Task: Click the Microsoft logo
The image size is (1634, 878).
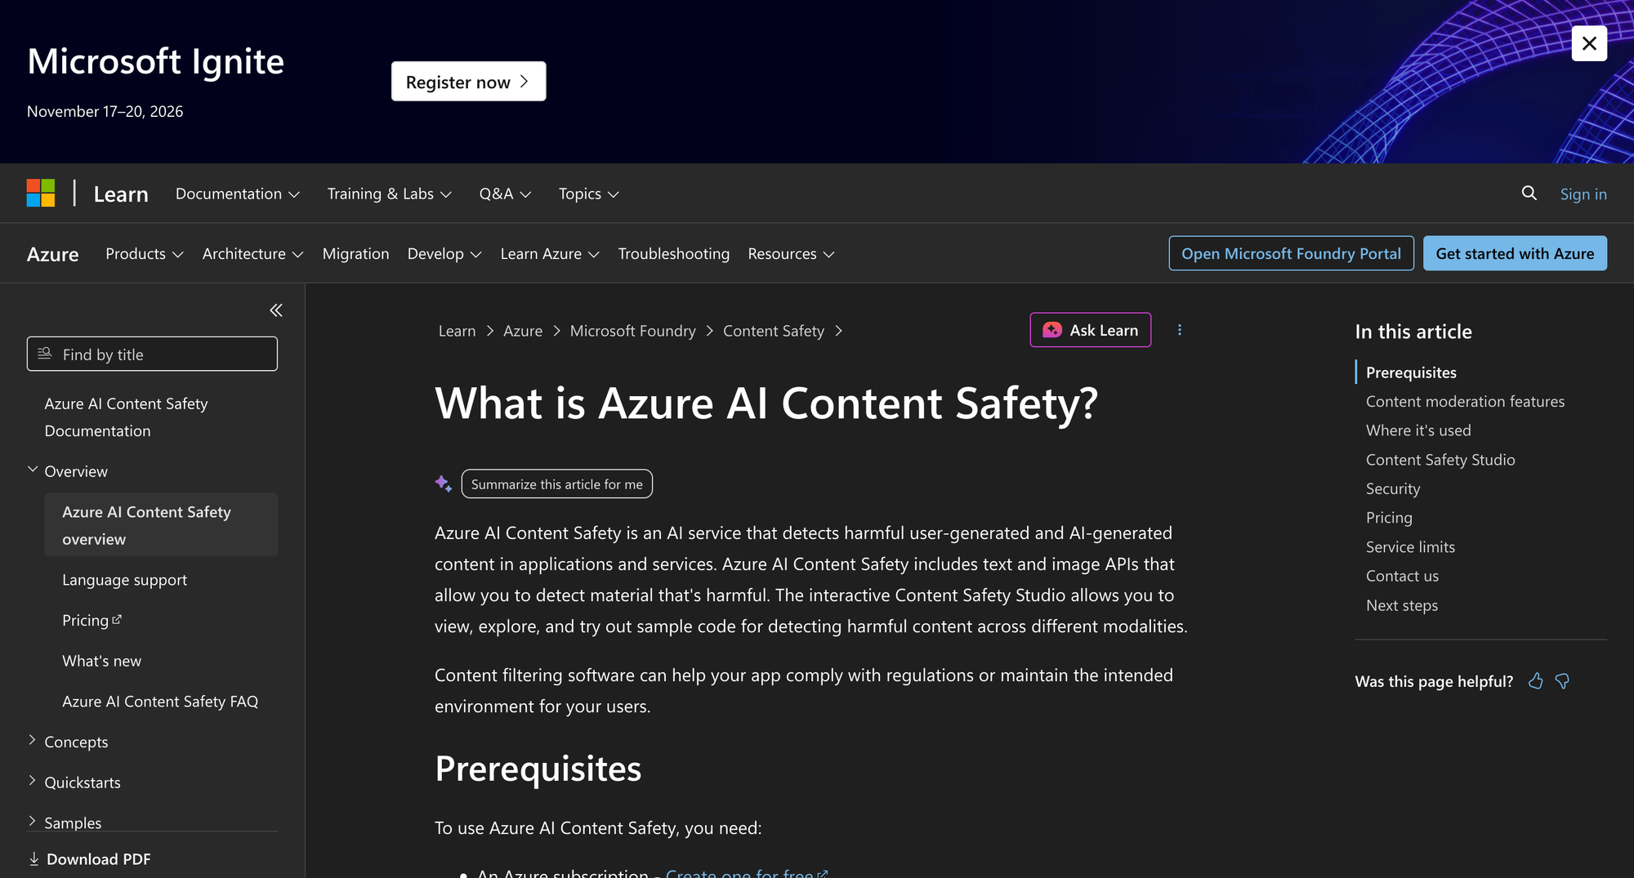Action: pos(41,194)
